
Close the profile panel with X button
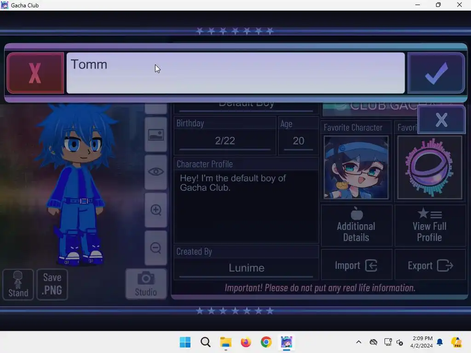[x=441, y=120]
